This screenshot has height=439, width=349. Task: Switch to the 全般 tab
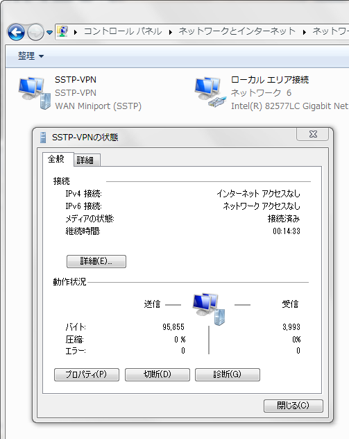click(56, 159)
